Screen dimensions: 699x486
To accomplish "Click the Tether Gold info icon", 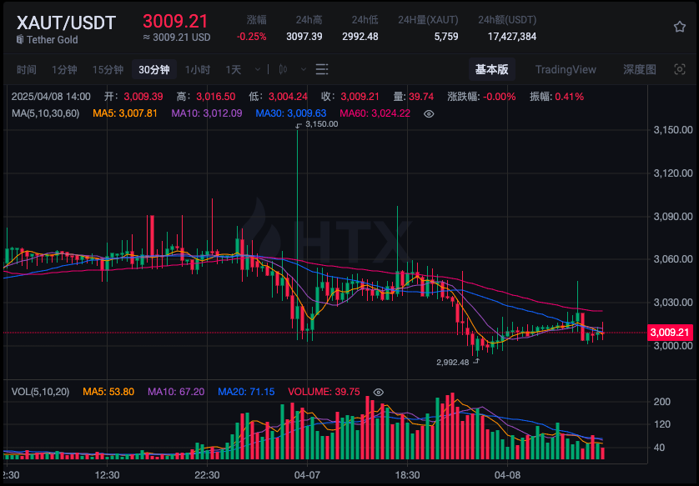I will 21,39.
